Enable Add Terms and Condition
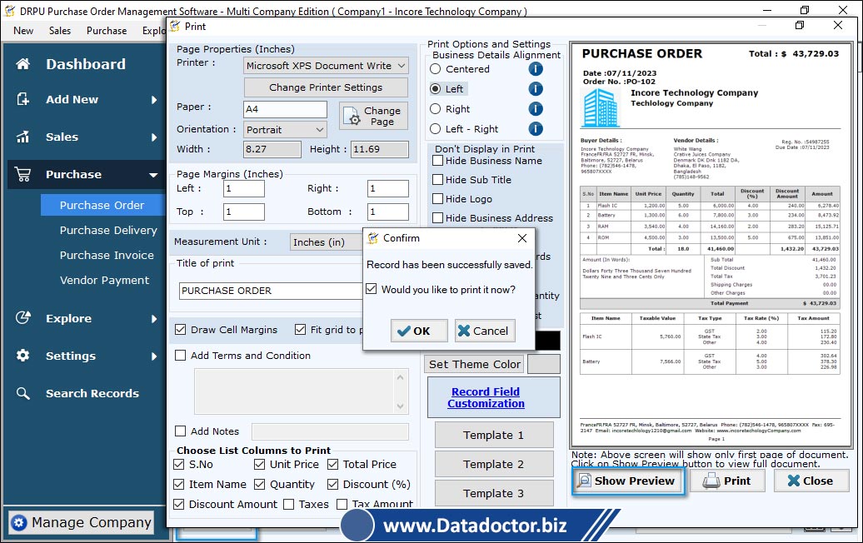Viewport: 863px width, 543px height. coord(180,356)
